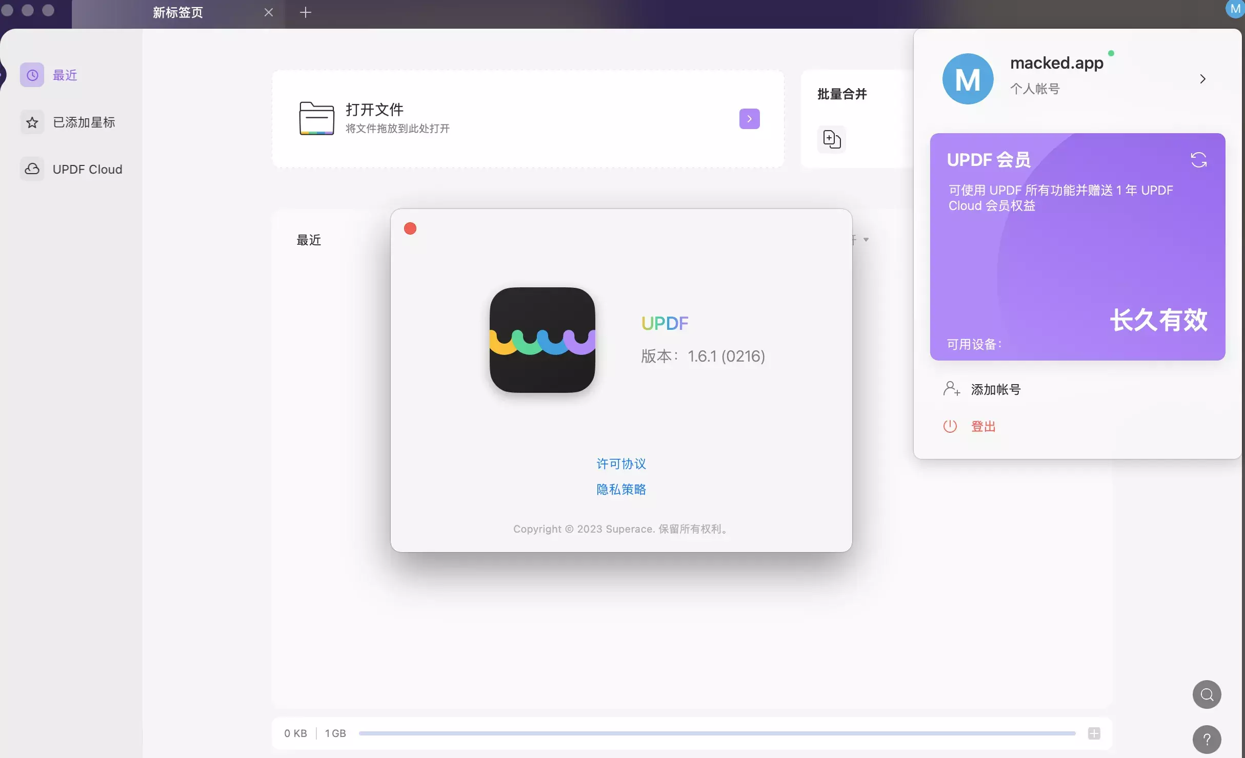Open the starred files star icon
Image resolution: width=1245 pixels, height=758 pixels.
pyautogui.click(x=32, y=122)
